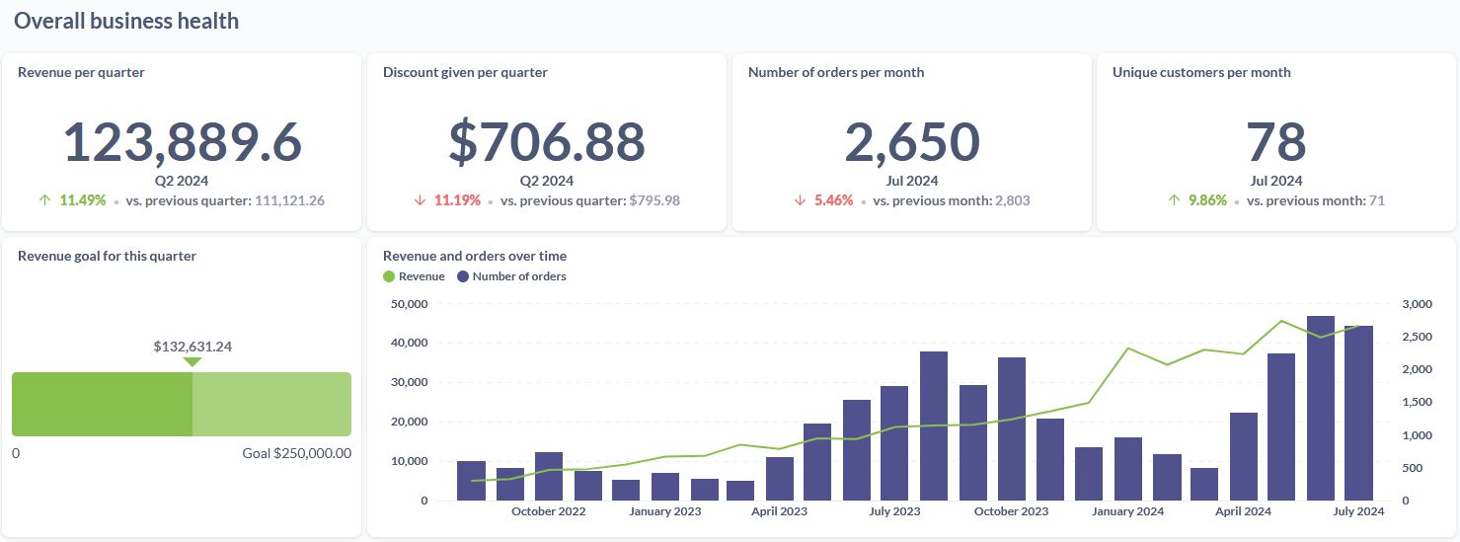Open Revenue and orders over time title
This screenshot has height=542, width=1460.
(475, 256)
